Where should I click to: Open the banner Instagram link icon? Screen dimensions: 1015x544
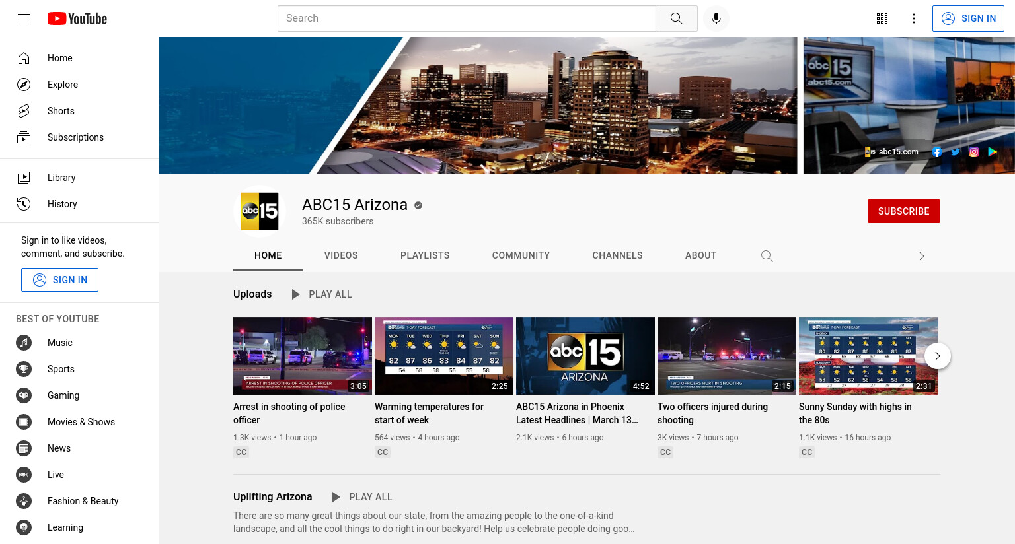tap(973, 152)
